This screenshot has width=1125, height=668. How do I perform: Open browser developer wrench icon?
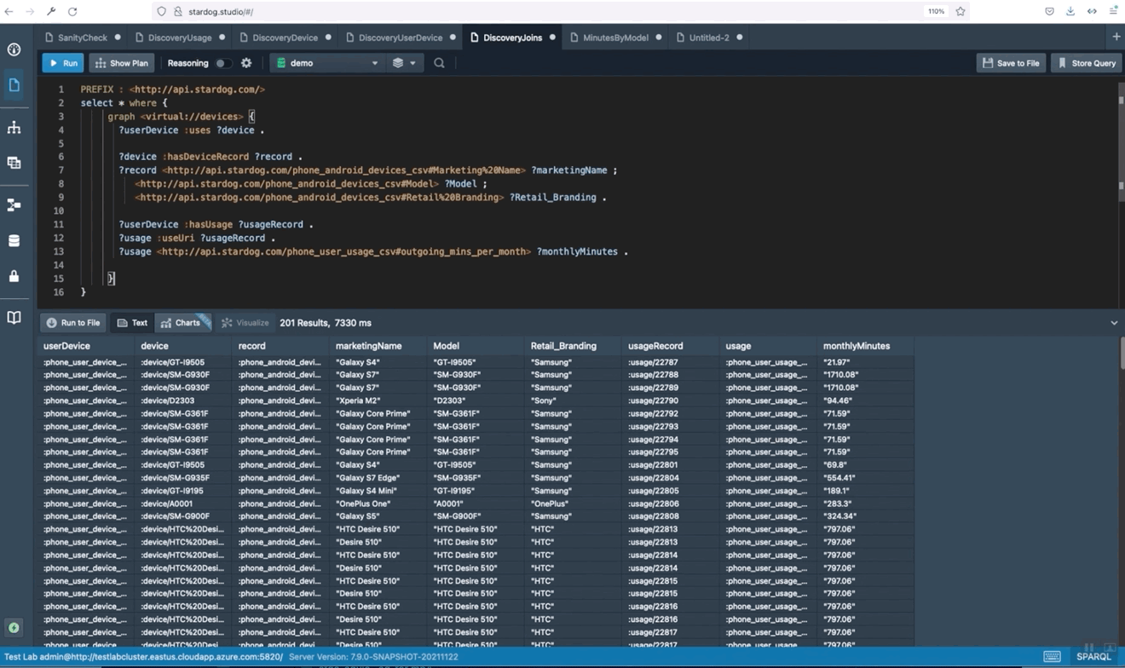coord(51,11)
